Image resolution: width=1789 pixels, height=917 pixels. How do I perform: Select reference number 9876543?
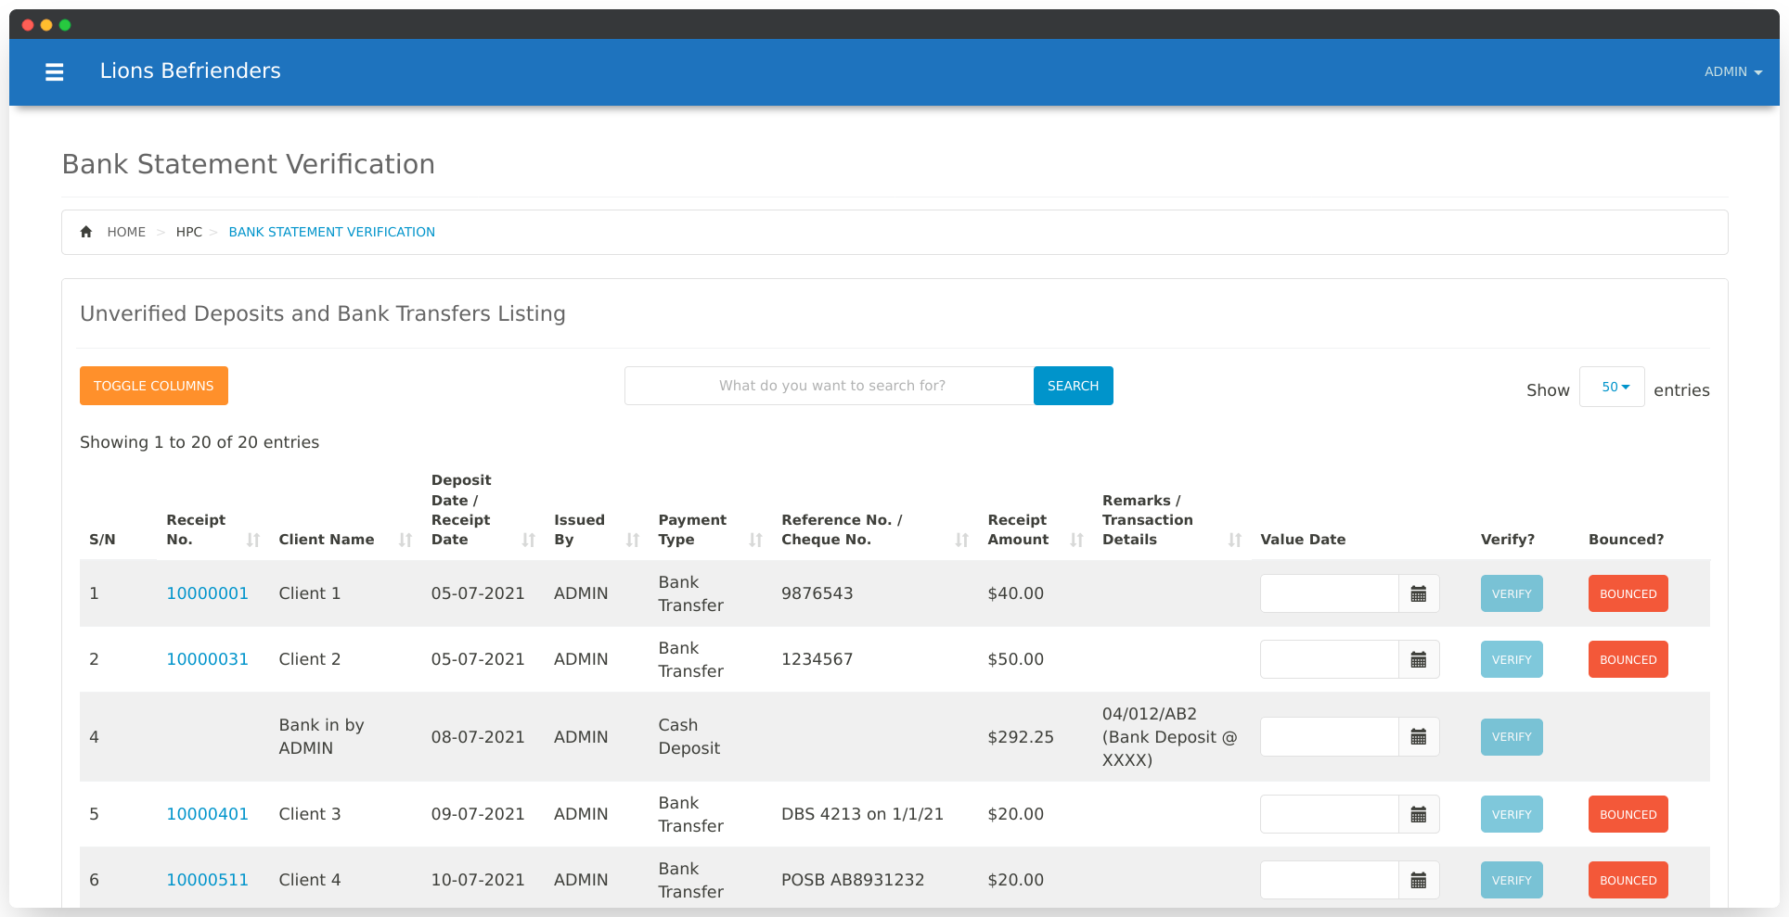pyautogui.click(x=817, y=593)
